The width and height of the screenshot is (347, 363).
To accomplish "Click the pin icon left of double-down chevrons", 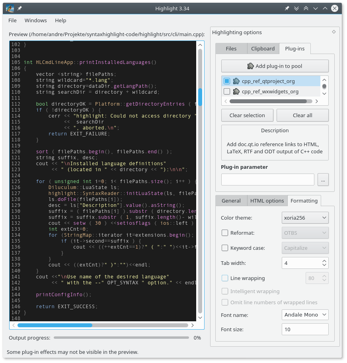I will (x=287, y=9).
